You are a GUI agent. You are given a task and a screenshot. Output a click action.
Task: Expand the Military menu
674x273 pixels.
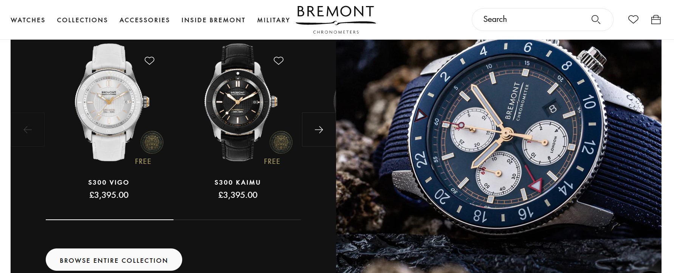coord(274,20)
